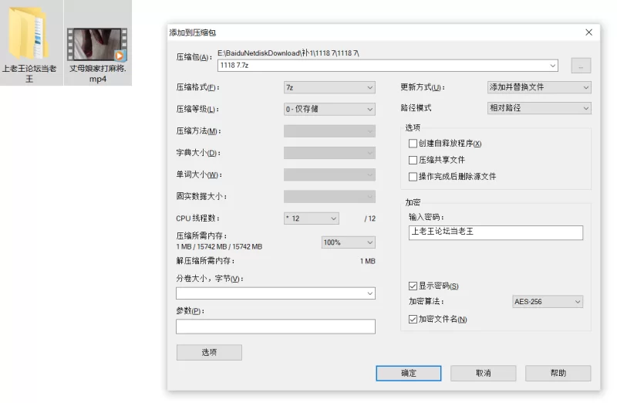
Task: Change the 100% memory usage dropdown
Action: click(x=348, y=242)
